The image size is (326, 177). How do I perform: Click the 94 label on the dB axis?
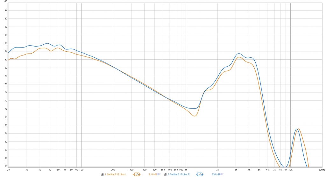pos(5,10)
